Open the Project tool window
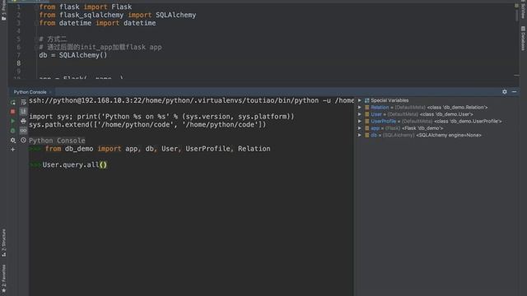 pos(3,11)
